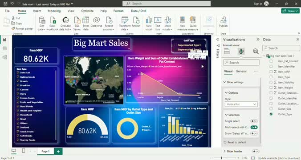Click the Save icon in title bar
This screenshot has width=301, height=160.
[x=6, y=4]
